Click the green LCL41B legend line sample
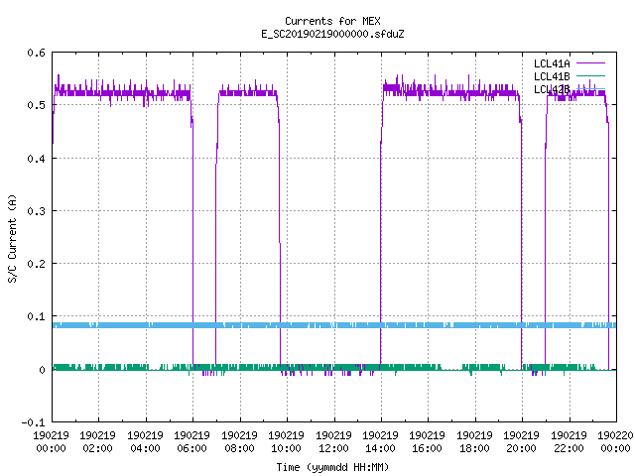 coord(590,75)
